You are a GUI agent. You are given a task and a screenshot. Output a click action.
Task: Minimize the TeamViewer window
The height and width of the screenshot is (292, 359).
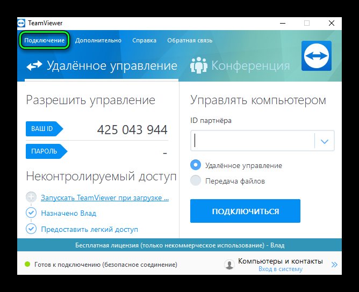[x=283, y=23]
